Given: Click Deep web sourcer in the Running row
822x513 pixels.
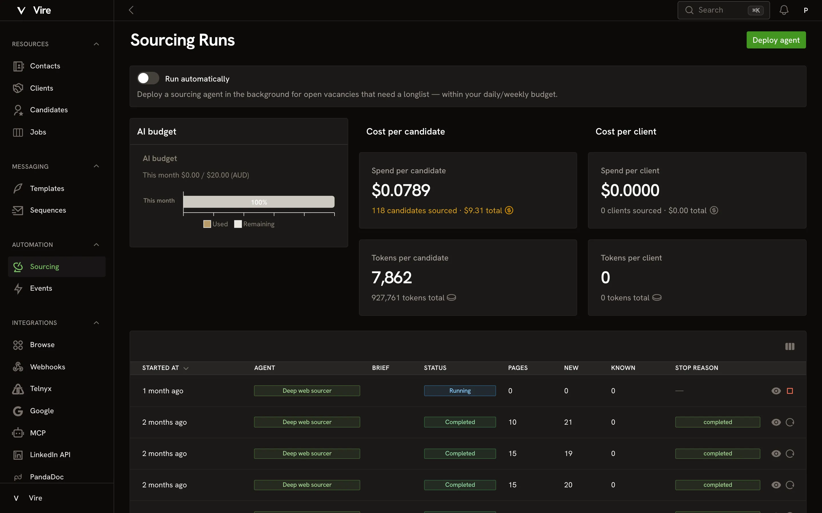Looking at the screenshot, I should click(307, 391).
